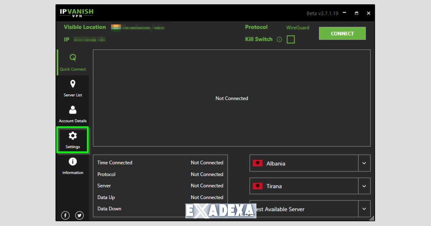Enable the Kill Switch checkbox
The image size is (431, 226).
(291, 39)
